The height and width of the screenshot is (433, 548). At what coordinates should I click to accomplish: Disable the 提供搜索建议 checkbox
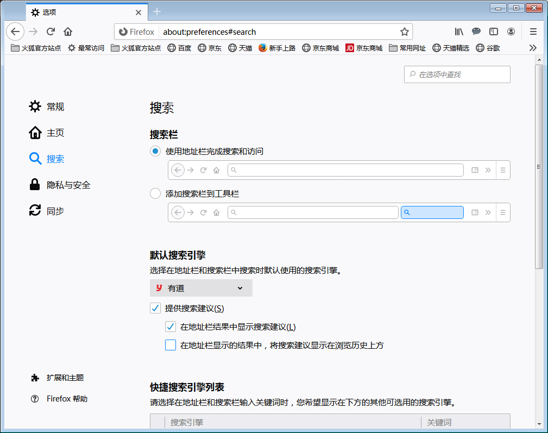(x=155, y=308)
